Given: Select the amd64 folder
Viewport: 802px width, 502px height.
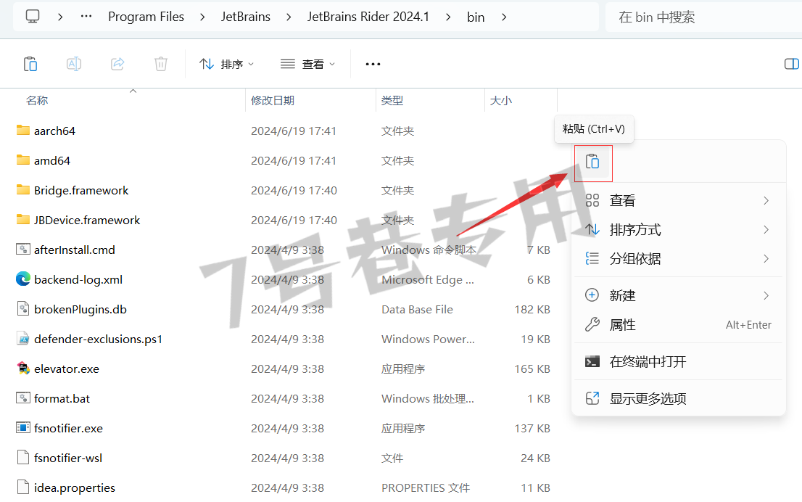Looking at the screenshot, I should (x=51, y=160).
